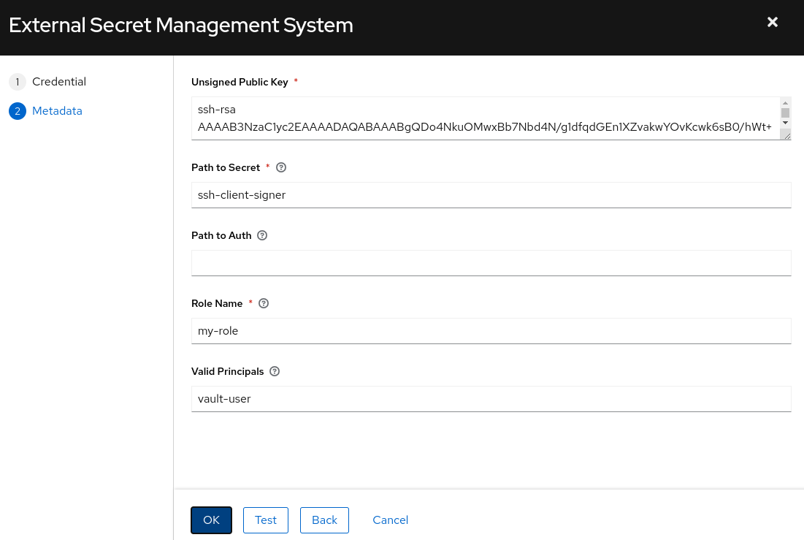Viewport: 804px width, 540px height.
Task: Go to Credential wizard step 1
Action: click(x=58, y=82)
